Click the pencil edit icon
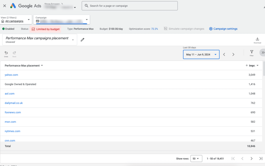Viewport: 265px width, 166px height. point(82,40)
